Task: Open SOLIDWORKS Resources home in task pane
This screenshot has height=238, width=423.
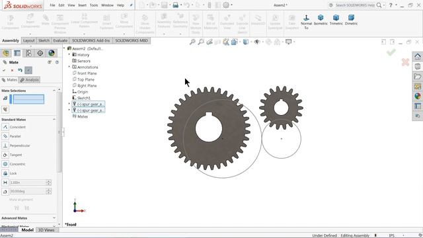Action: point(418,56)
